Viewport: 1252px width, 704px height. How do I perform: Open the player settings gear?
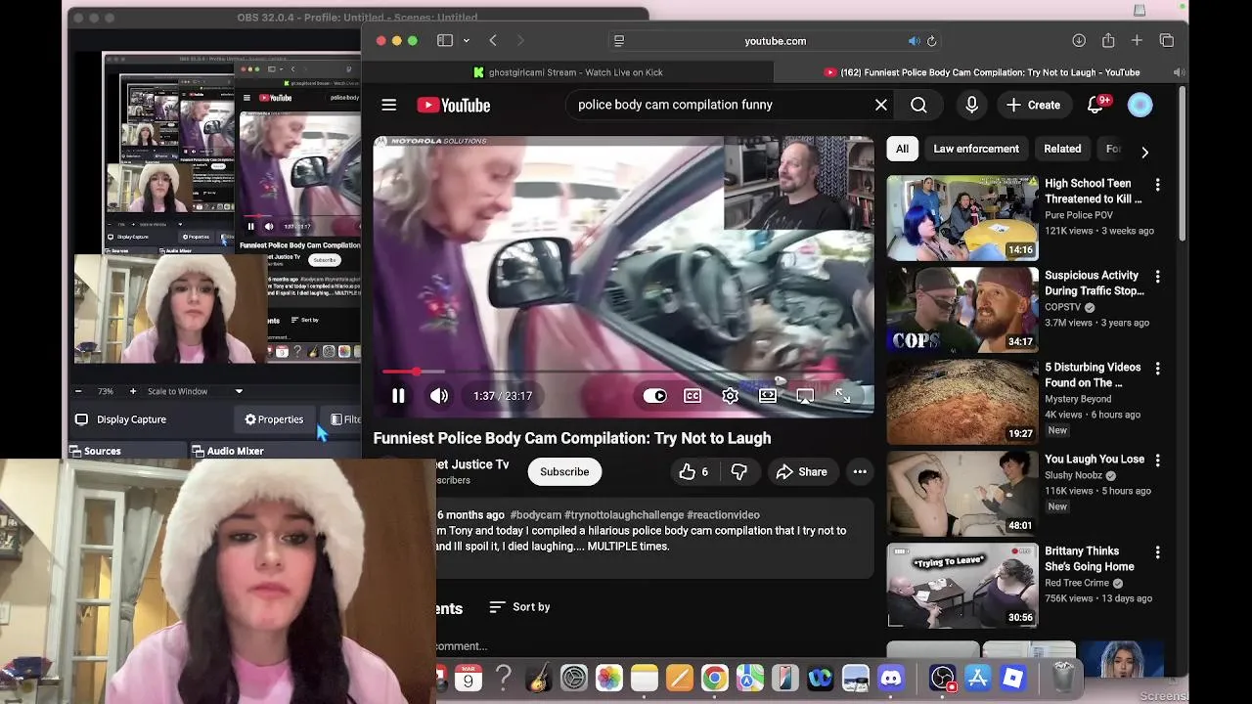(x=730, y=396)
